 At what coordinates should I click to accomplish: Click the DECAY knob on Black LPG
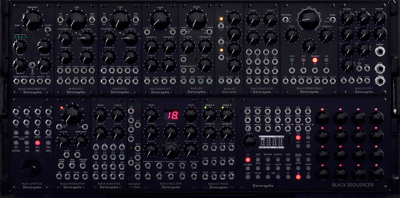point(205,64)
